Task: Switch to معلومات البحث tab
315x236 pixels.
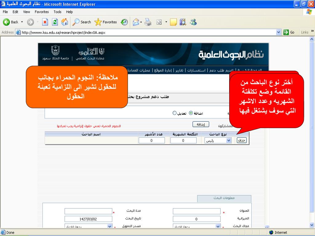Action: pos(224,198)
